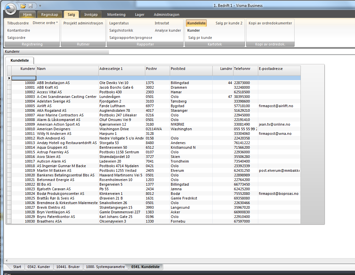Open the 1000. Systemparametre bottom tab

(105, 267)
